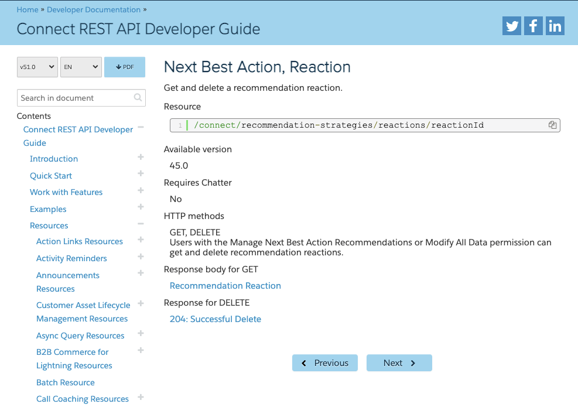Open the Recommendation Reaction link
The width and height of the screenshot is (578, 407).
pos(225,286)
